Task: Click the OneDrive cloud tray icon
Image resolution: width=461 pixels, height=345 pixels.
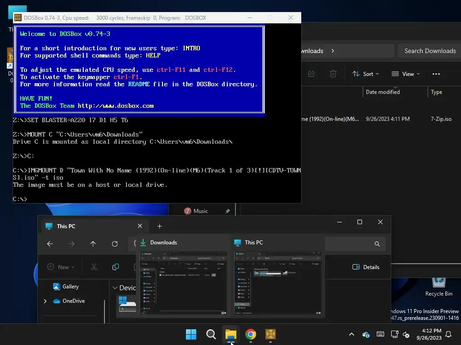Action: tap(366, 334)
